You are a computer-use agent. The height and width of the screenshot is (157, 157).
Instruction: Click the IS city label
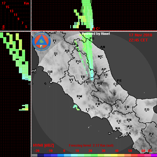point(117,106)
